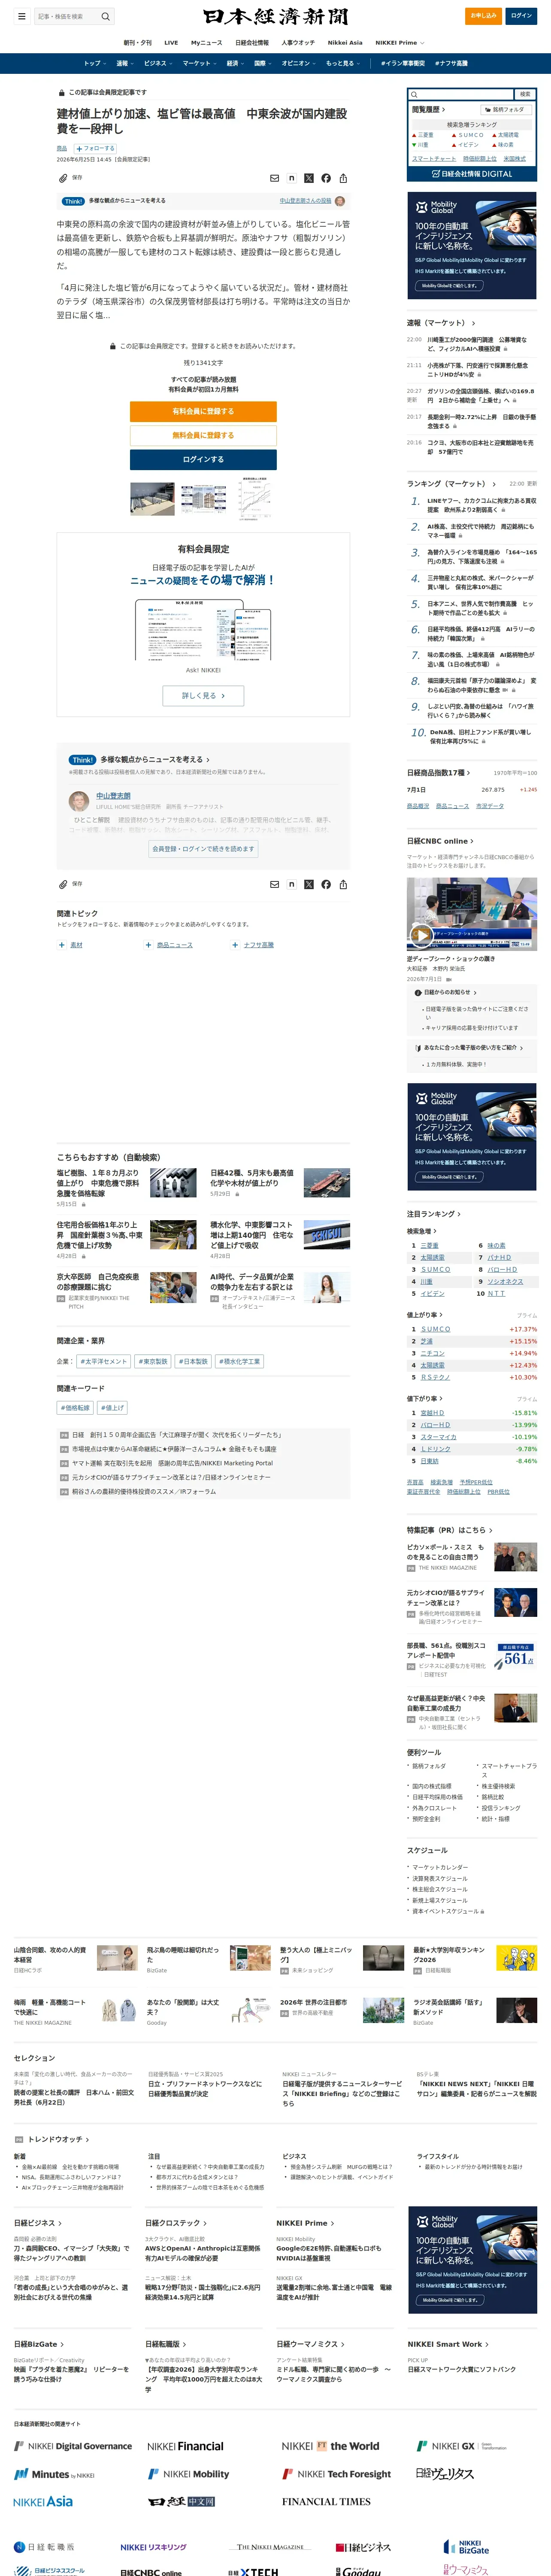Viewport: 551px width, 2576px height.
Task: Click the X share icon above 関連トピック
Action: pos(308,884)
